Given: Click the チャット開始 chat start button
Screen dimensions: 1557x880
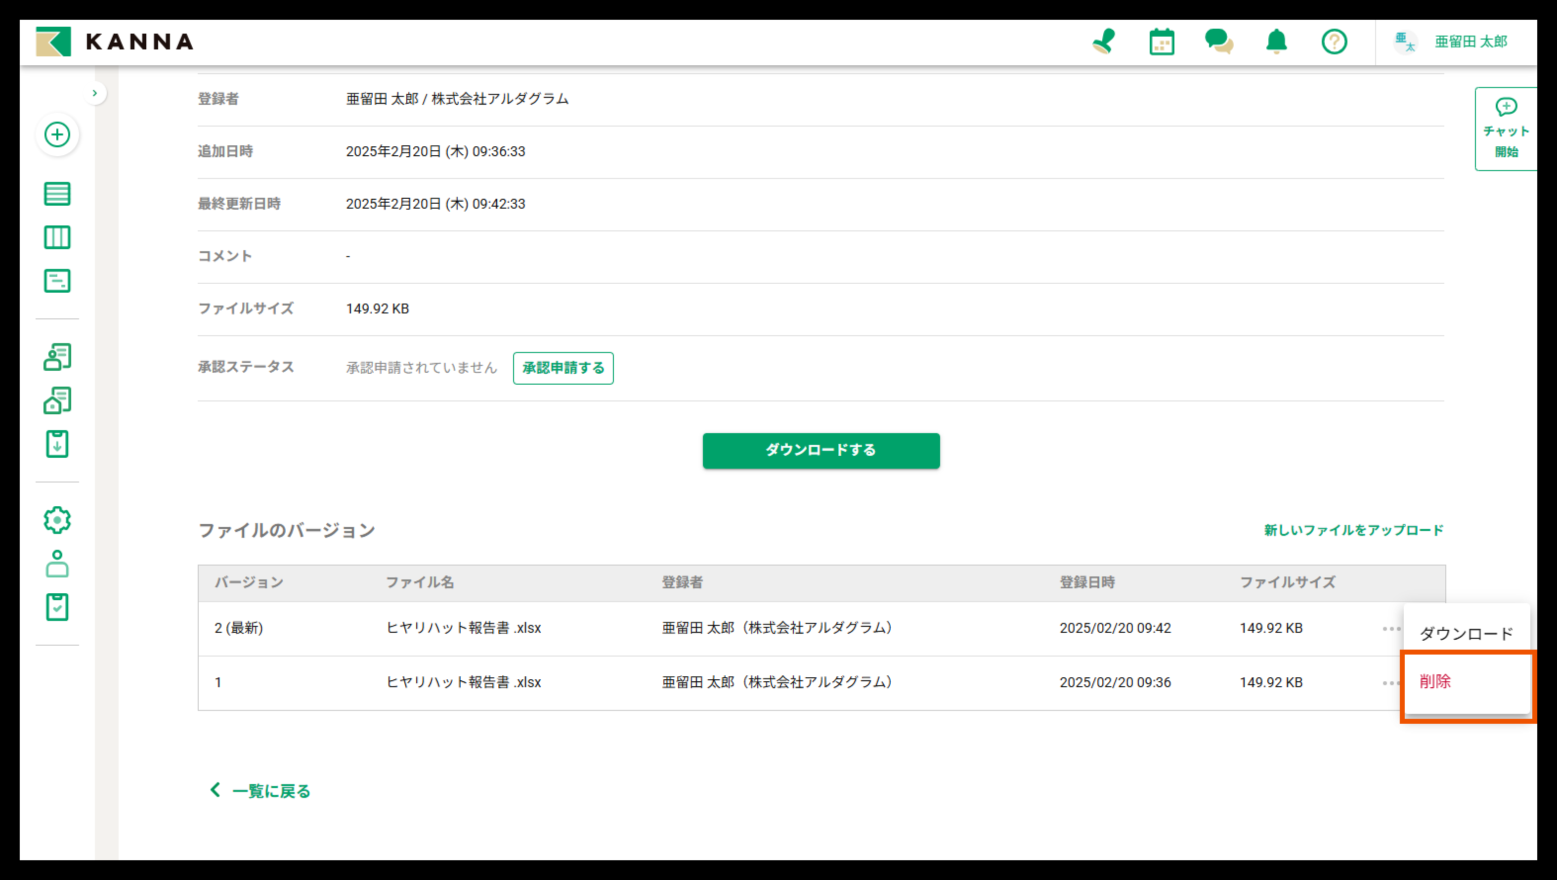Looking at the screenshot, I should [1506, 129].
